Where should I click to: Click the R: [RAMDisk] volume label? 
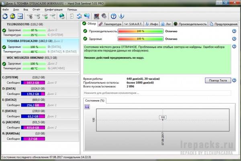tap(11, 133)
